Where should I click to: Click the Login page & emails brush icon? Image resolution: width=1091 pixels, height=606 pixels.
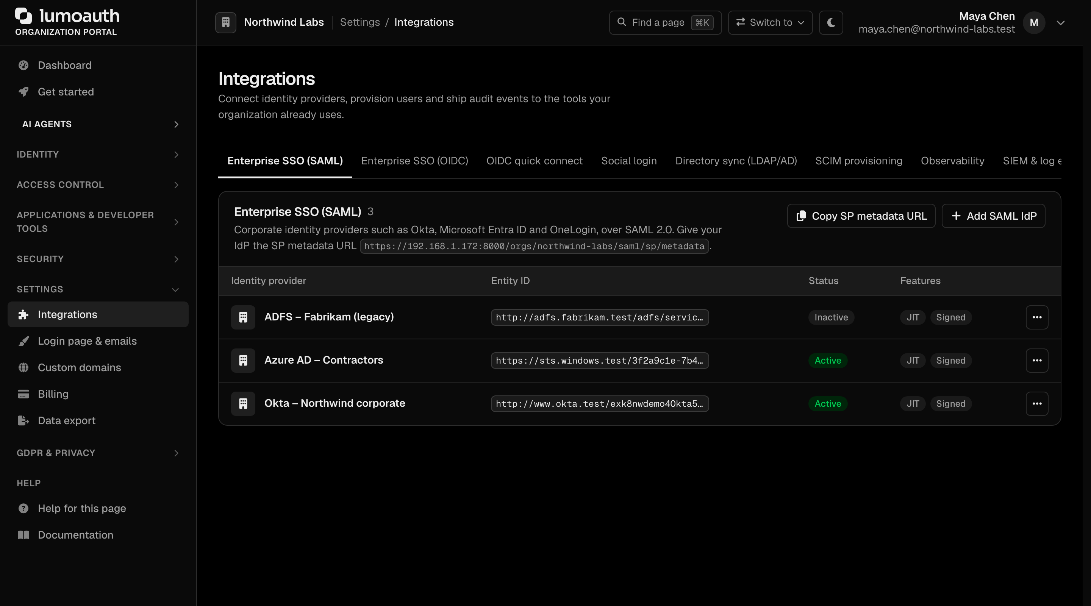23,341
